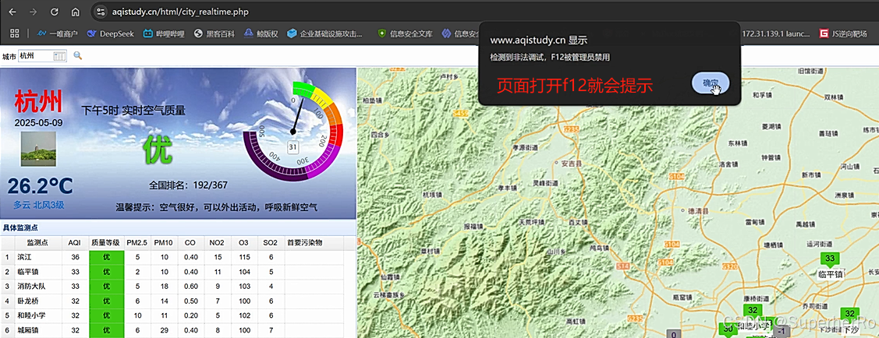Click O3 value 115 for 滨江
Screen dimensions: 879x338
pyautogui.click(x=243, y=258)
